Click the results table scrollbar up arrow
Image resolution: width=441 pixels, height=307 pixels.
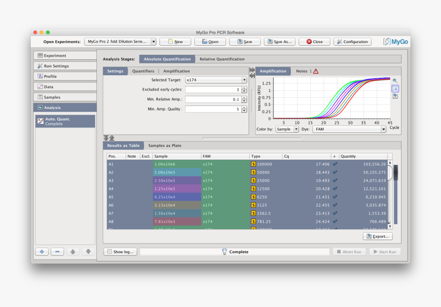pos(390,163)
